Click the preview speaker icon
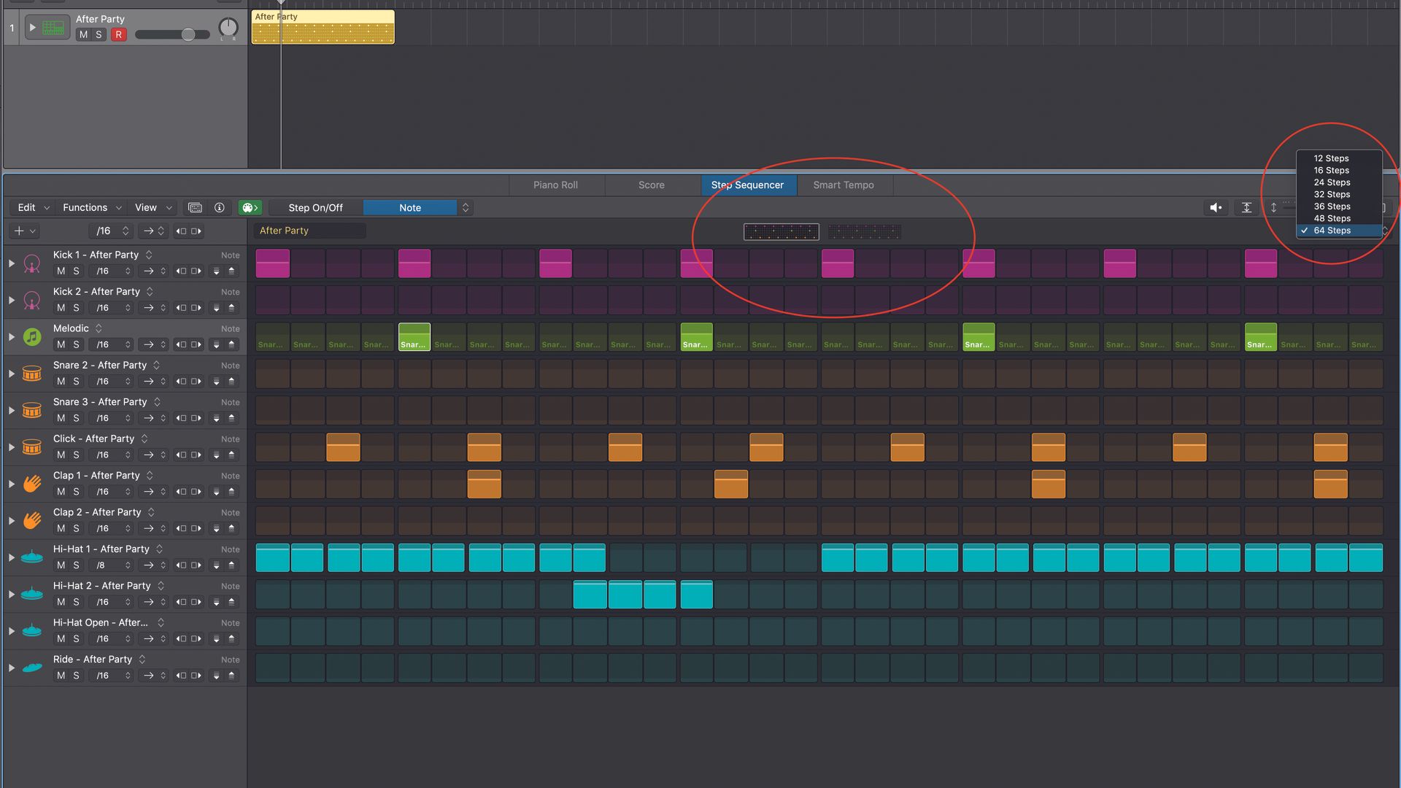 click(x=1216, y=208)
